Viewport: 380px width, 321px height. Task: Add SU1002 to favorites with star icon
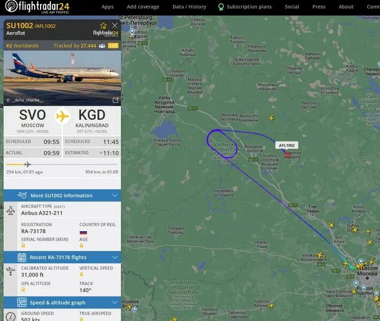tap(103, 26)
